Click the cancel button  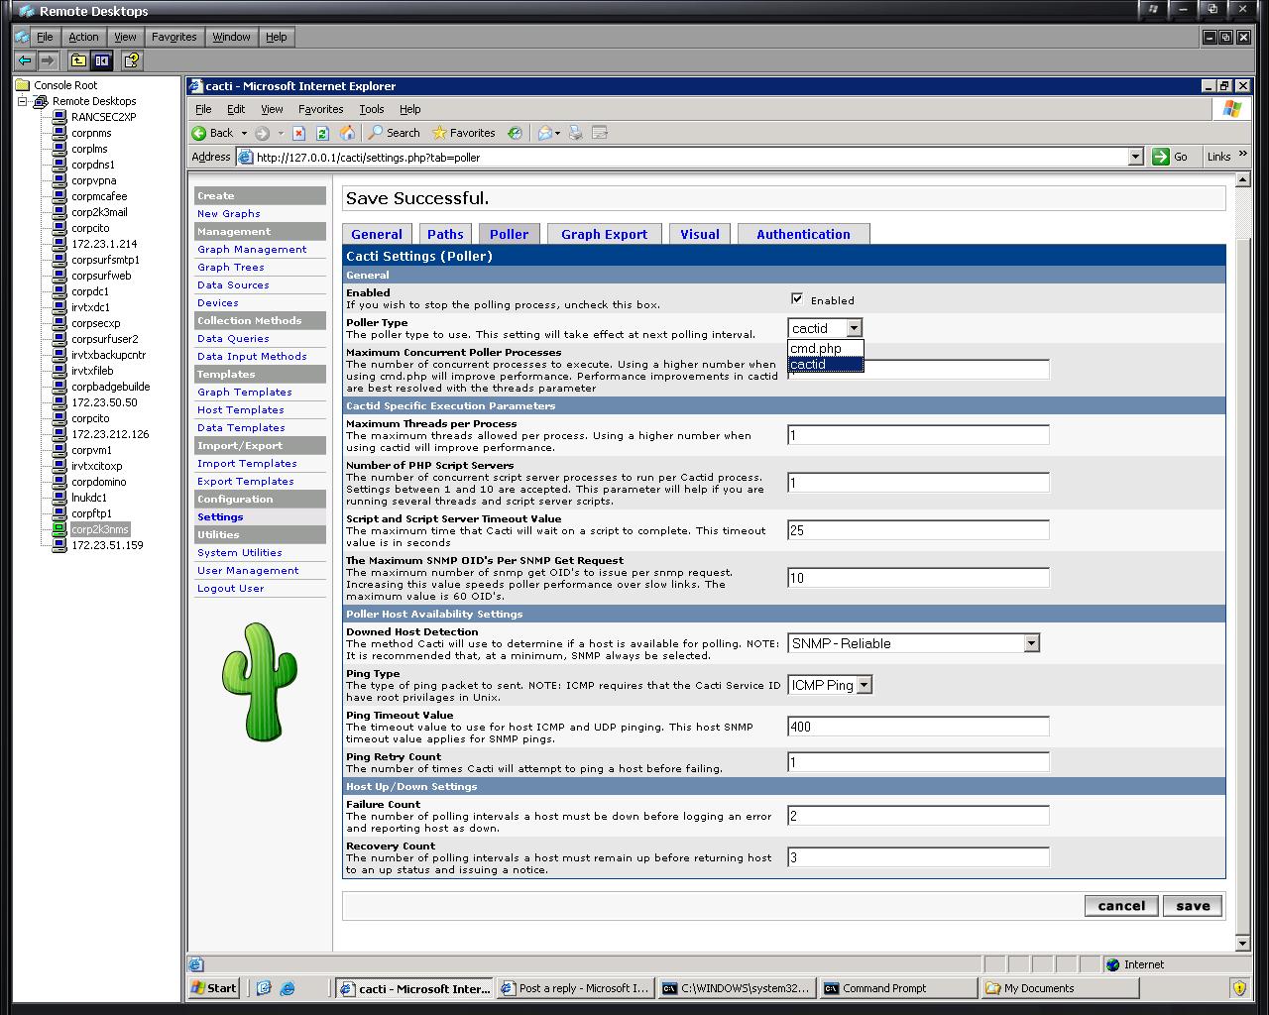coord(1121,905)
